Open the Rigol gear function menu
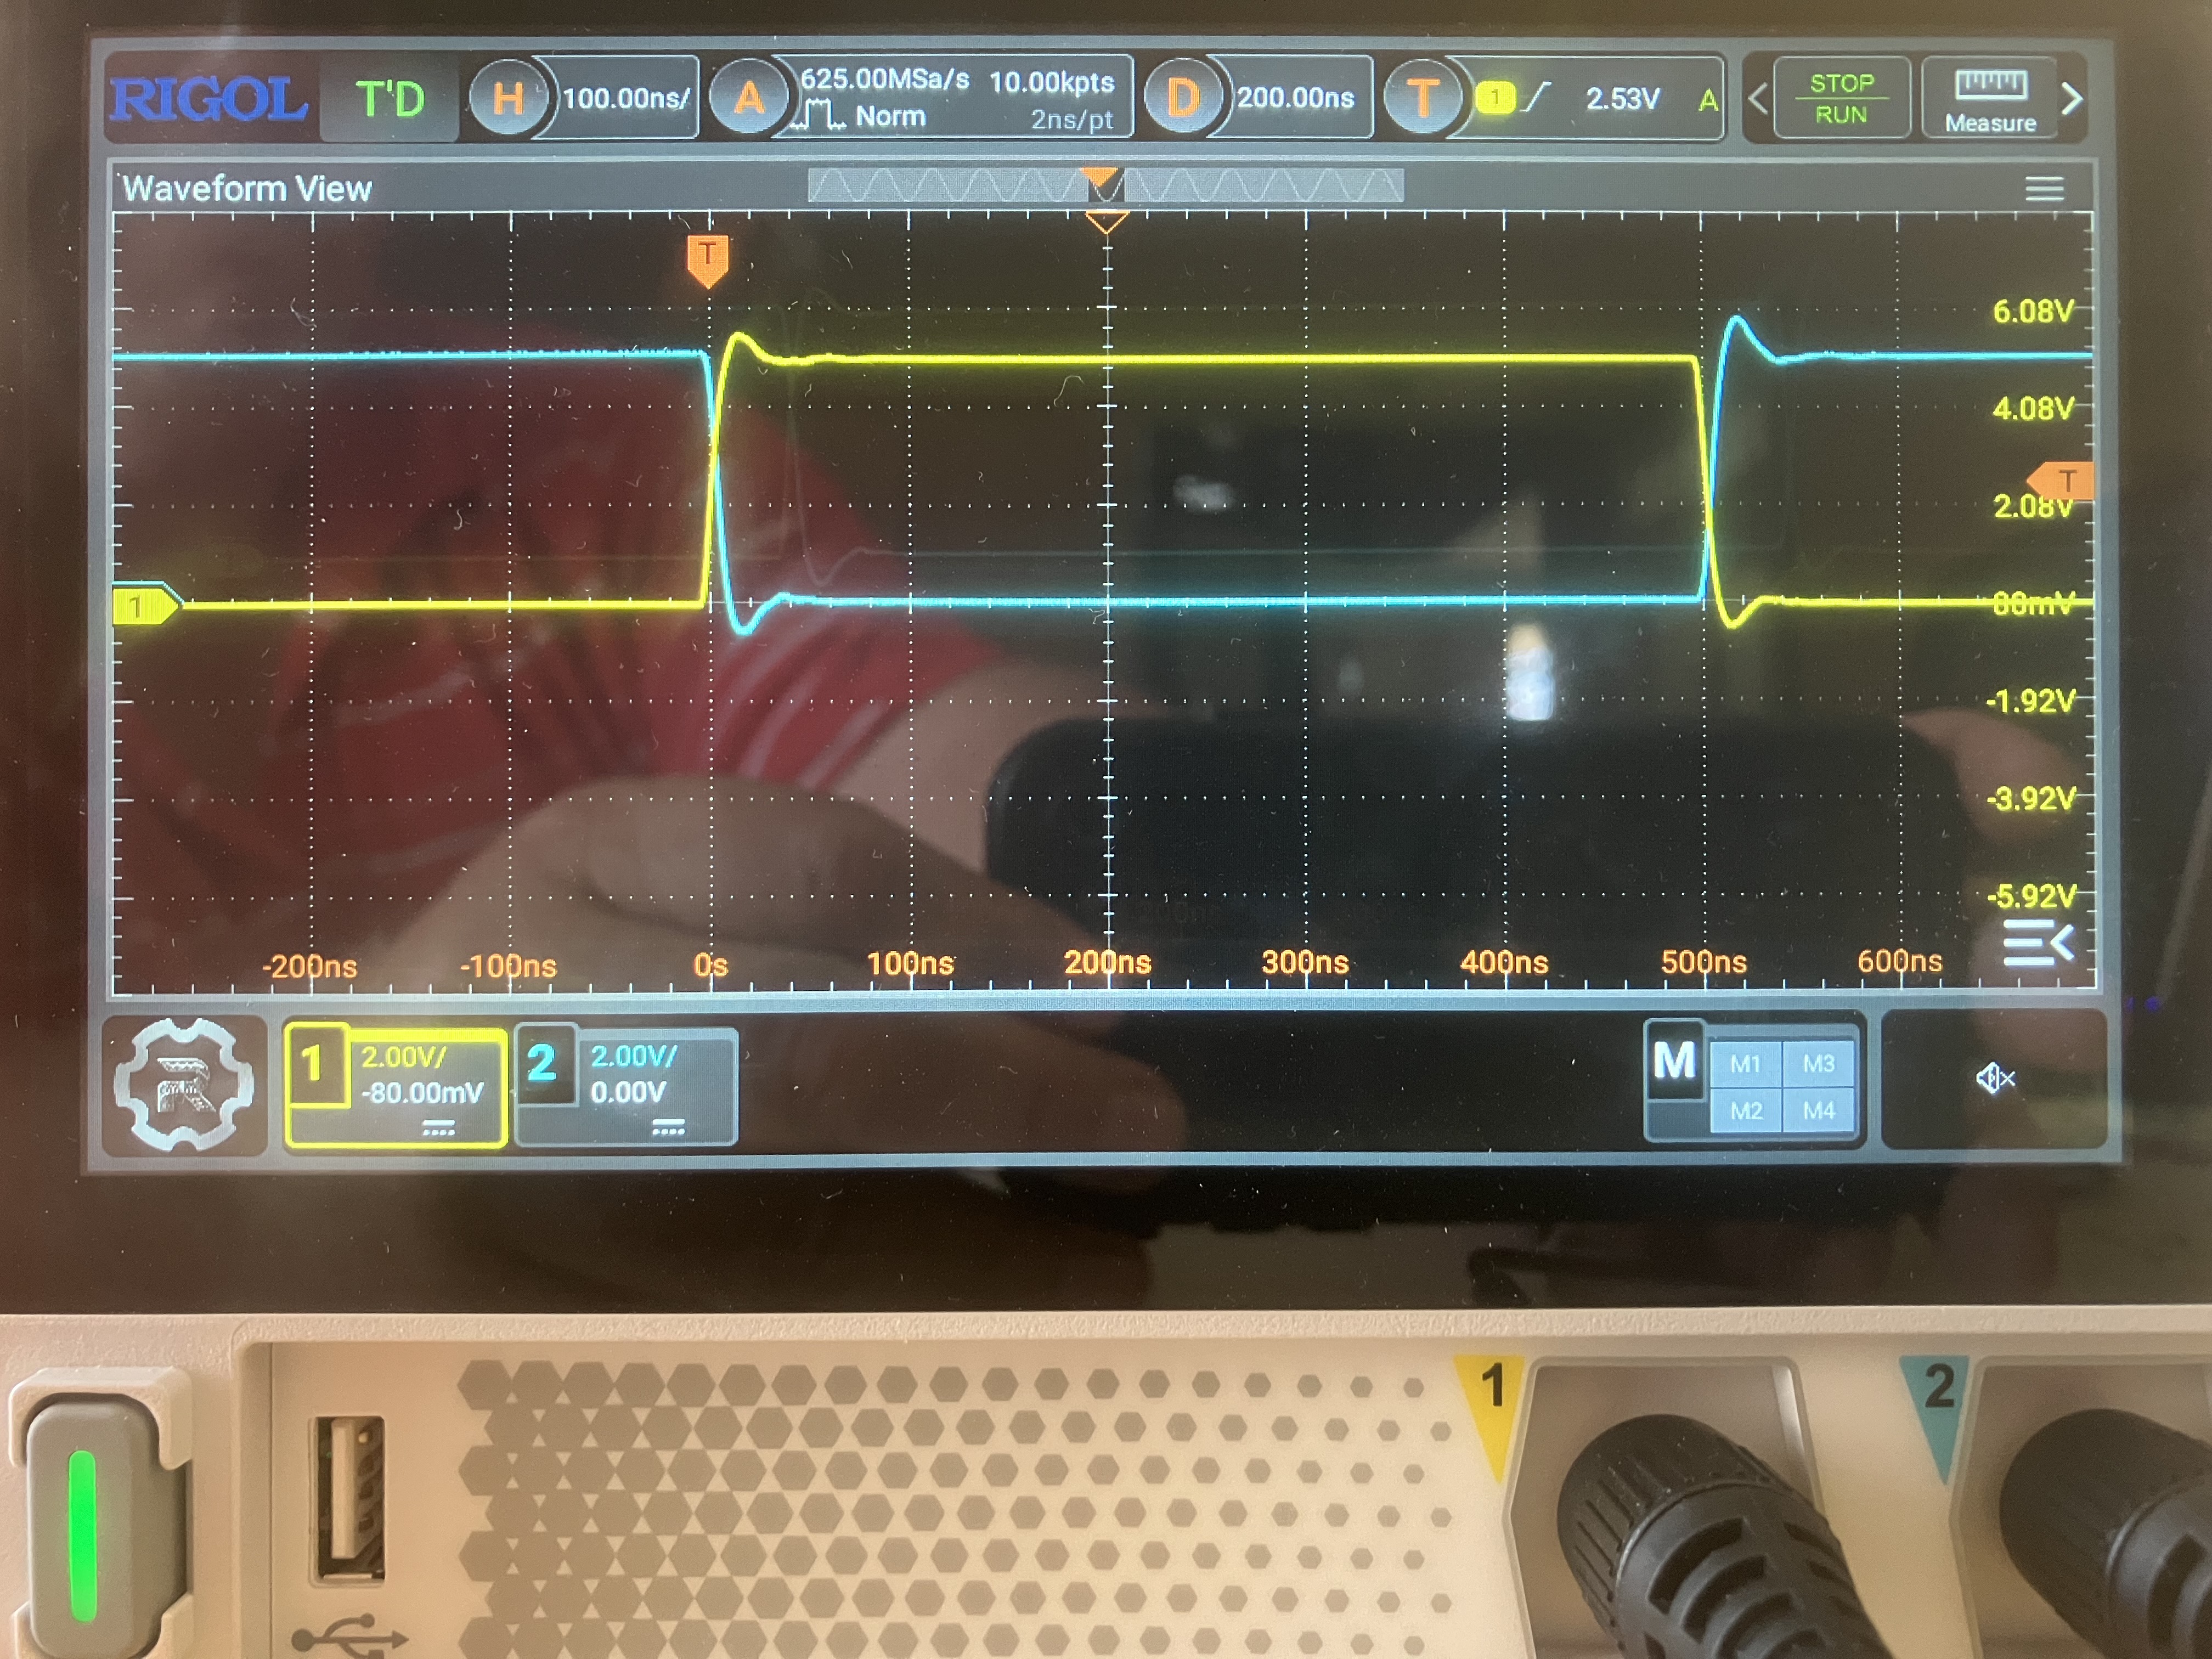The height and width of the screenshot is (1659, 2212). [x=183, y=1084]
